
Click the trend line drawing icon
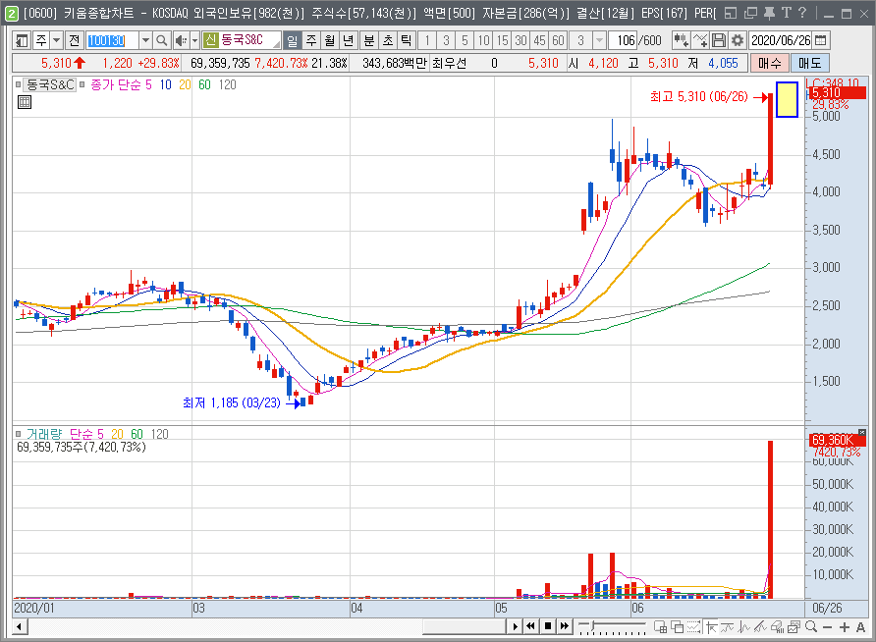pos(760,627)
